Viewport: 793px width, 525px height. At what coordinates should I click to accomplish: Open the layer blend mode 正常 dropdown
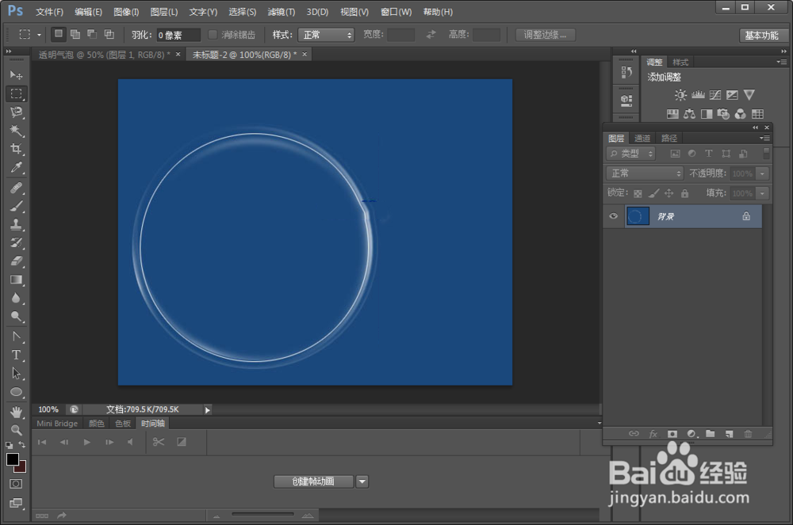pos(645,173)
